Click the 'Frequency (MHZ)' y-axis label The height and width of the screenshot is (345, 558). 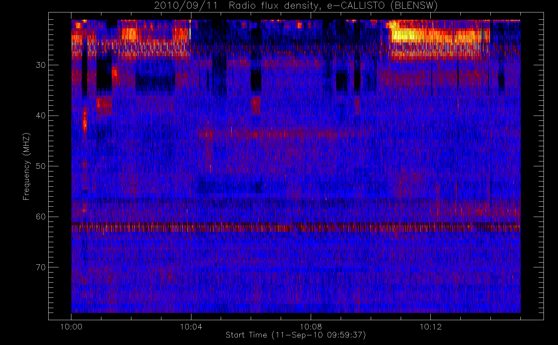[x=27, y=166]
